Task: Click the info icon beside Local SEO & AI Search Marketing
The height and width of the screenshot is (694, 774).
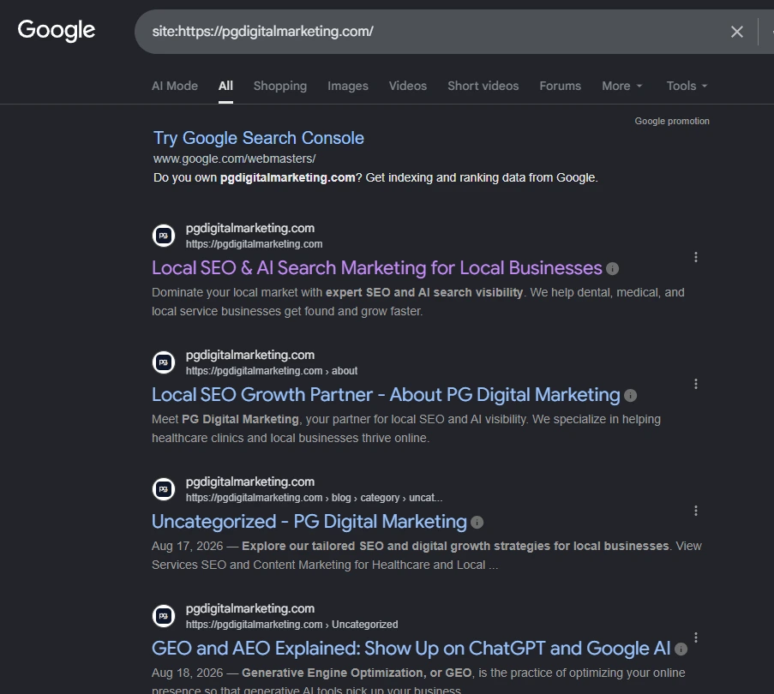Action: 612,269
